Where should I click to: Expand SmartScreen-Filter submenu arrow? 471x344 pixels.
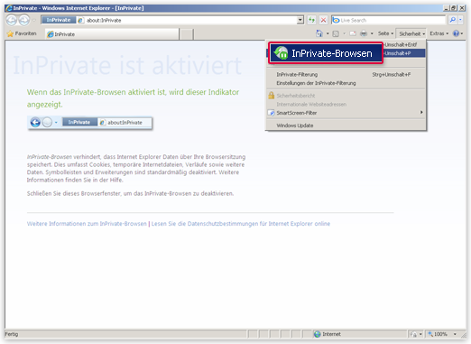click(x=421, y=112)
